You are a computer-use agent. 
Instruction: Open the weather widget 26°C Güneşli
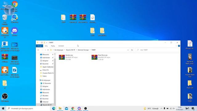[151, 109]
